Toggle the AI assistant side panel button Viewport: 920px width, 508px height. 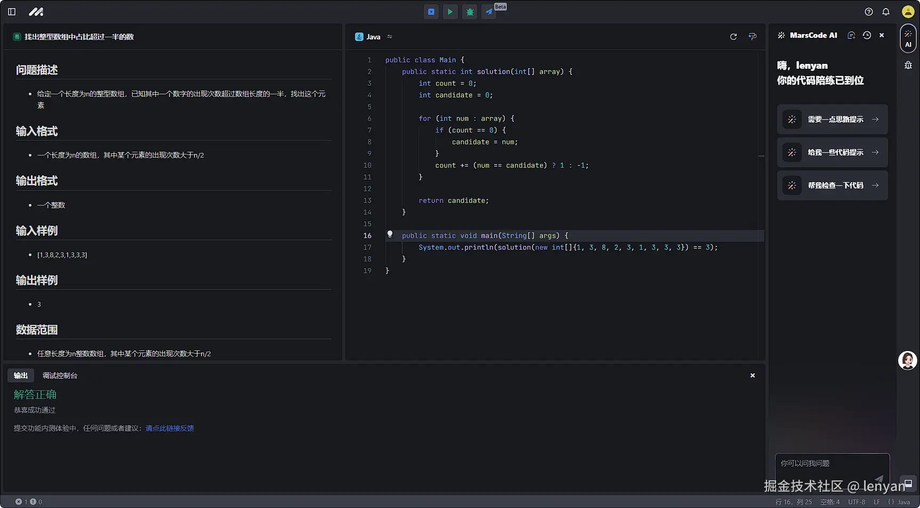click(x=908, y=38)
